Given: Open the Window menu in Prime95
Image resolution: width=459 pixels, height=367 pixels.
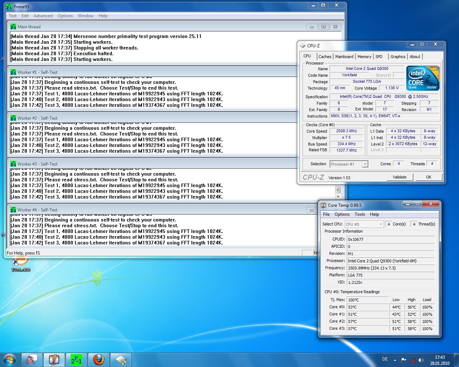Looking at the screenshot, I should [86, 16].
